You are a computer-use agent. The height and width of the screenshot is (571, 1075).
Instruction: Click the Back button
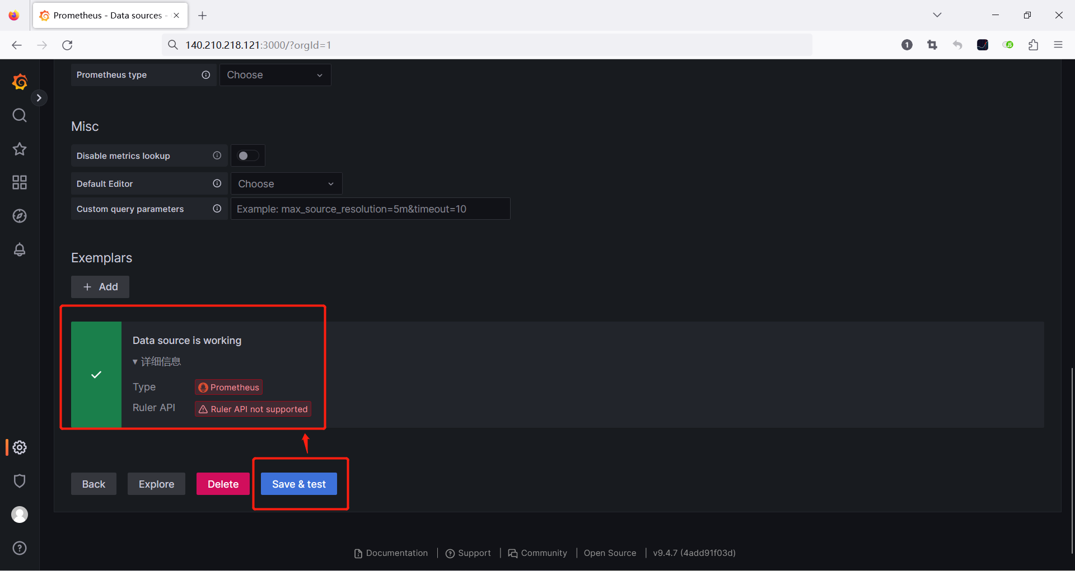click(94, 484)
